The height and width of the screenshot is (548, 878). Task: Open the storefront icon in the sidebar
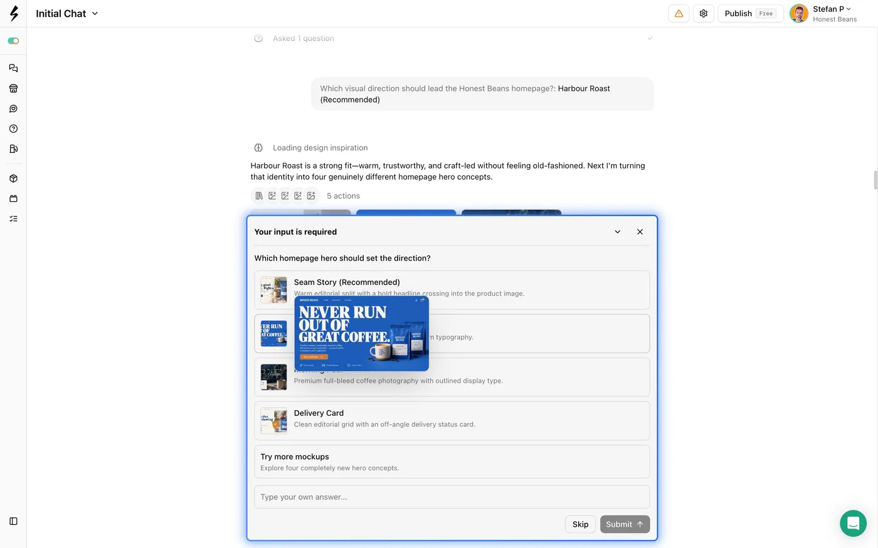coord(13,88)
